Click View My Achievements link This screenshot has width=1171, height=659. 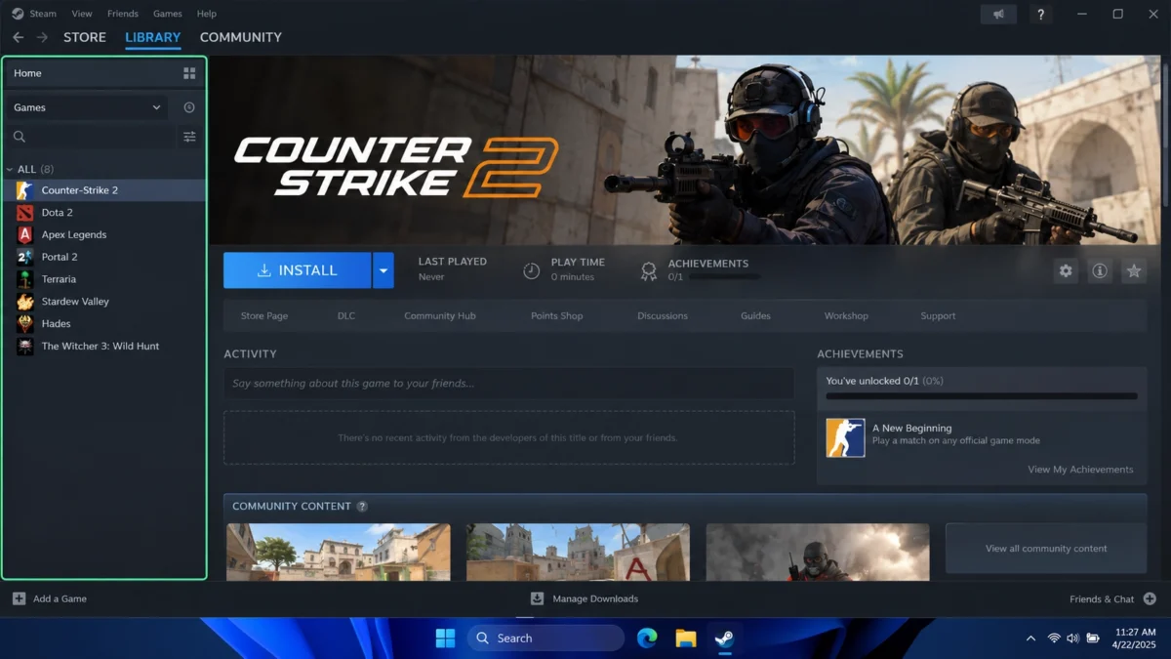[1080, 470]
